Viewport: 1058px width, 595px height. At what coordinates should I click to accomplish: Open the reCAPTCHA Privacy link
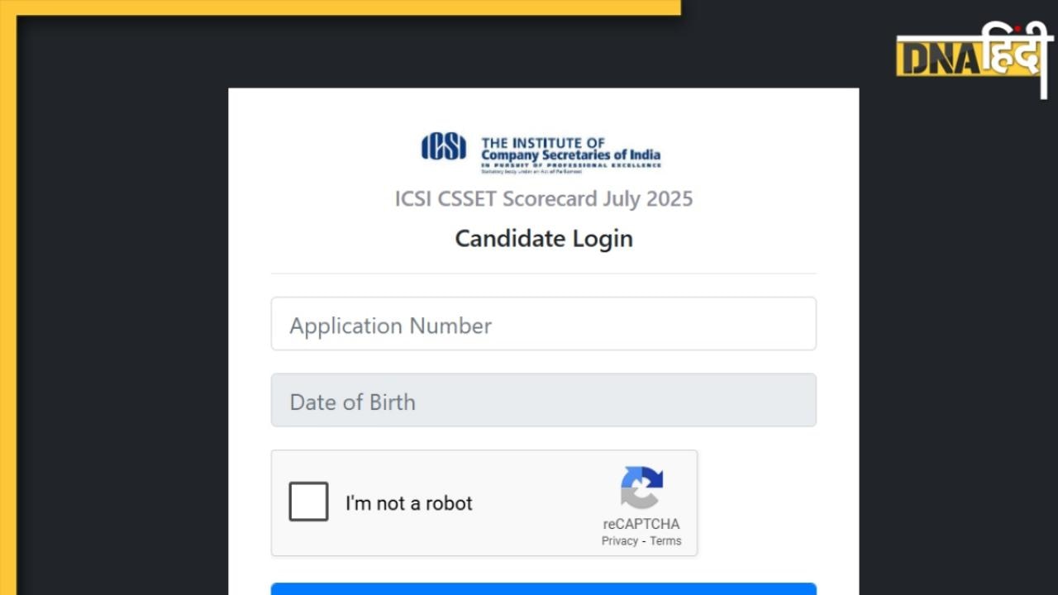pos(620,541)
